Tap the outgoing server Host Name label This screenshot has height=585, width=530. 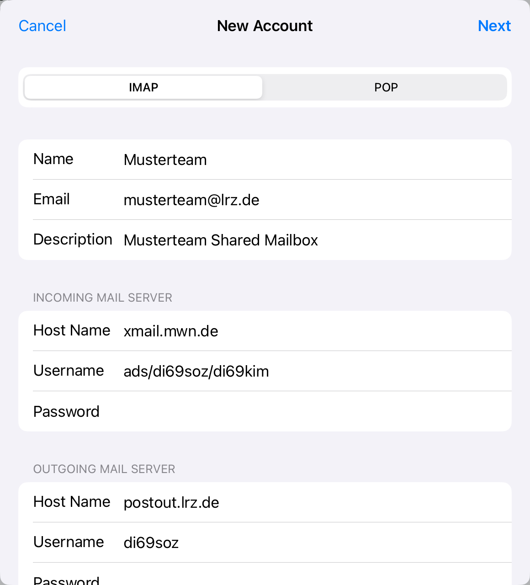point(72,502)
